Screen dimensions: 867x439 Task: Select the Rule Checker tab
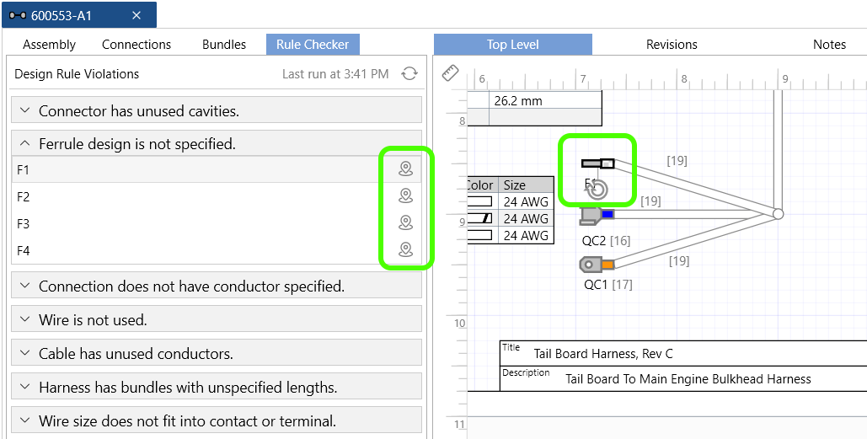point(313,45)
